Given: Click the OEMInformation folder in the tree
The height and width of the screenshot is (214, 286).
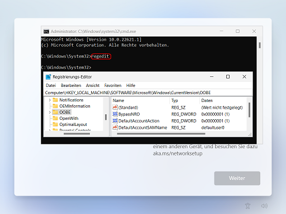Looking at the screenshot, I should point(71,106).
